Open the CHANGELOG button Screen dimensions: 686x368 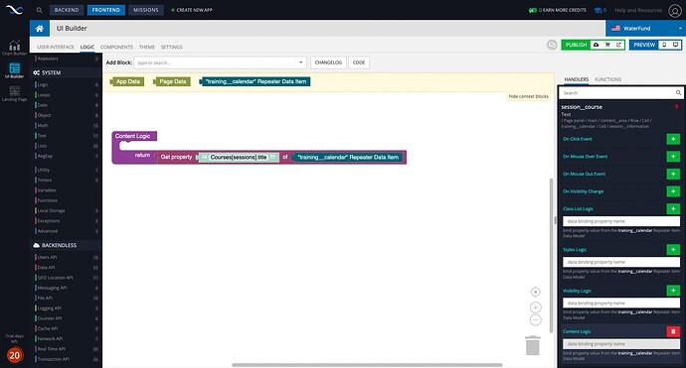pos(328,62)
